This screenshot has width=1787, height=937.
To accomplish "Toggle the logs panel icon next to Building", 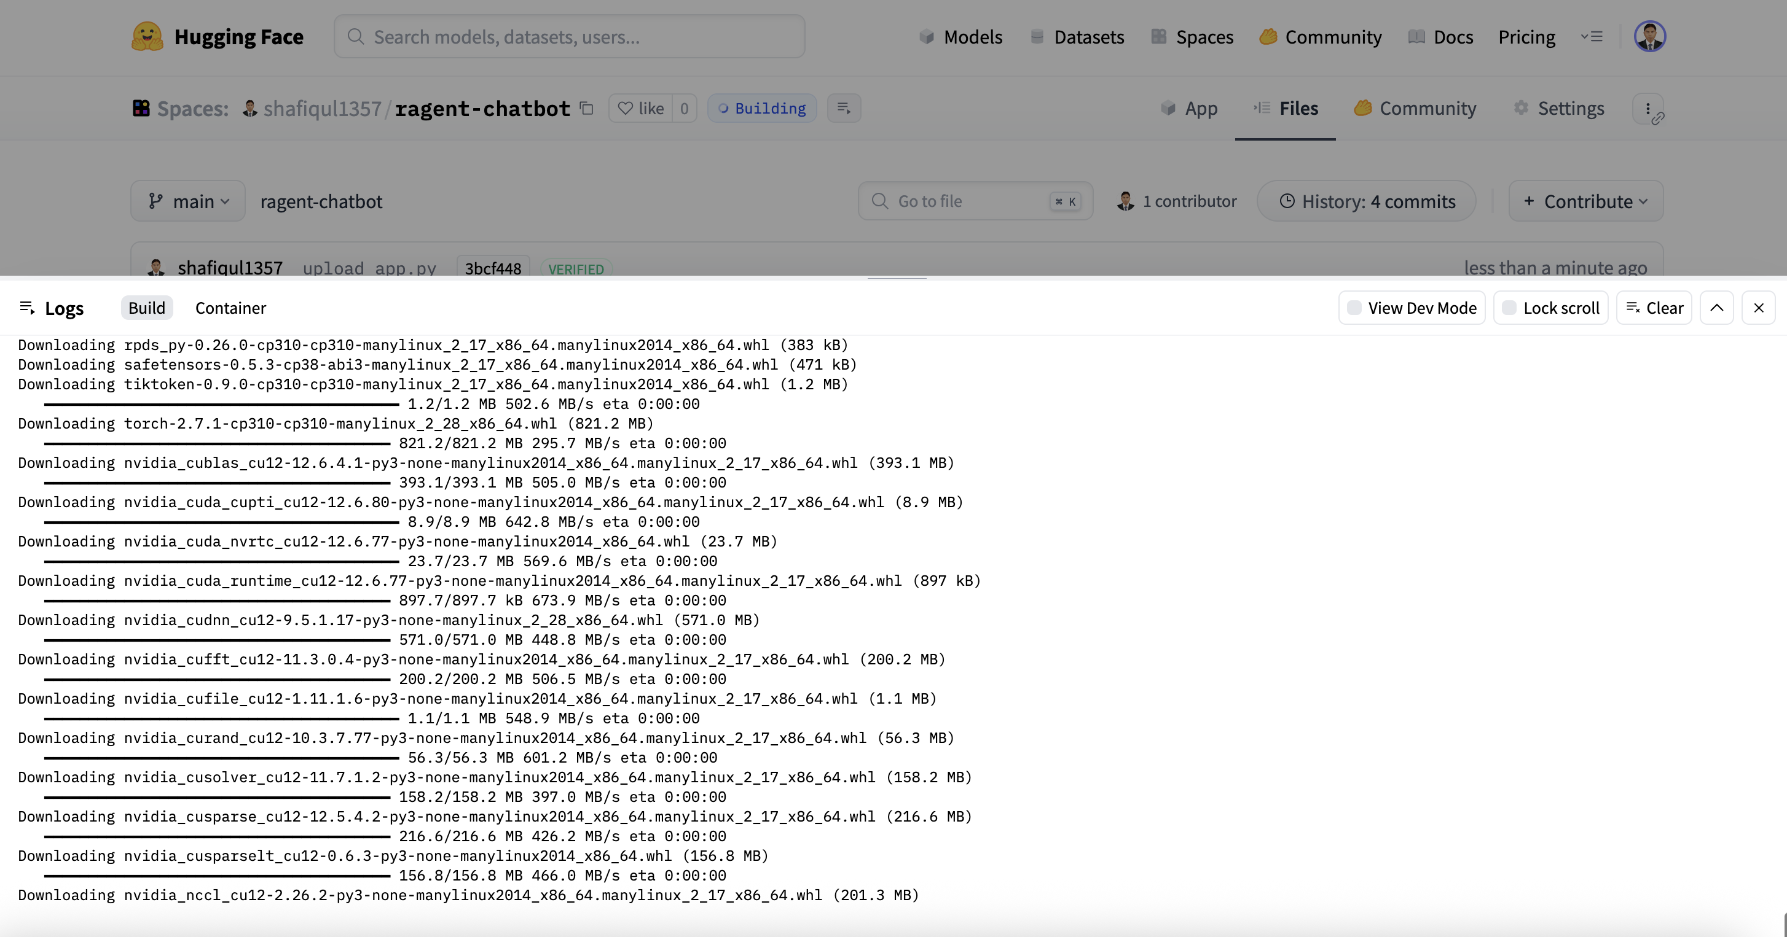I will 844,108.
